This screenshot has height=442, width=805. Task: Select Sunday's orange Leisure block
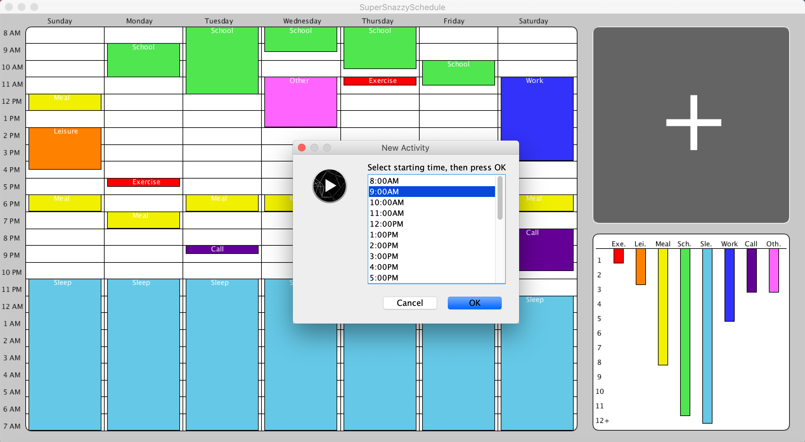65,149
